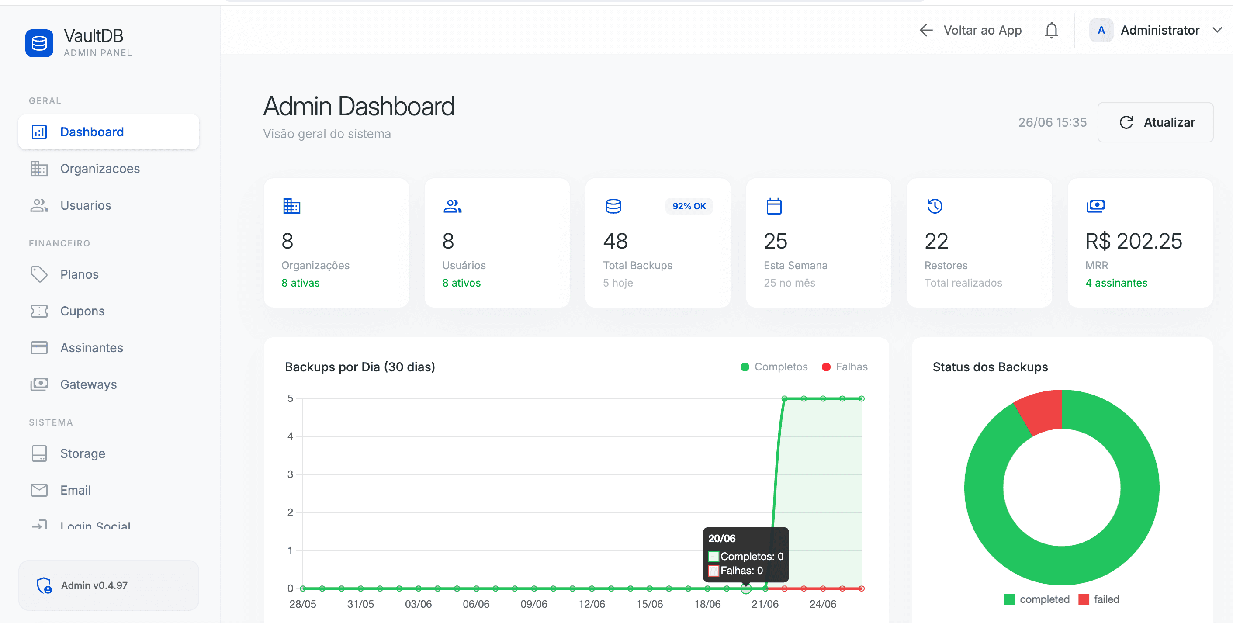Viewport: 1233px width, 623px height.
Task: Open the Cupons menu item
Action: click(x=109, y=311)
